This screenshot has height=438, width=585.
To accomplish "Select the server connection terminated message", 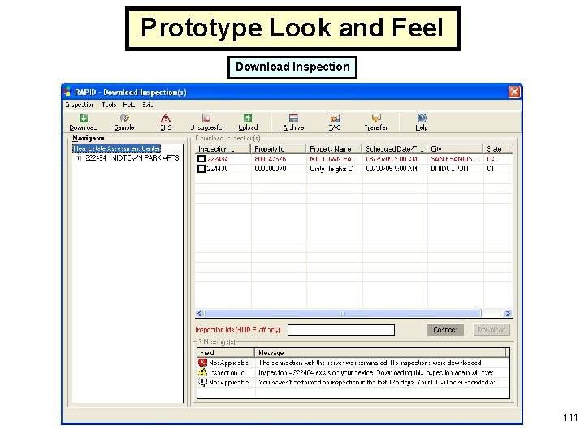I will pyautogui.click(x=370, y=363).
